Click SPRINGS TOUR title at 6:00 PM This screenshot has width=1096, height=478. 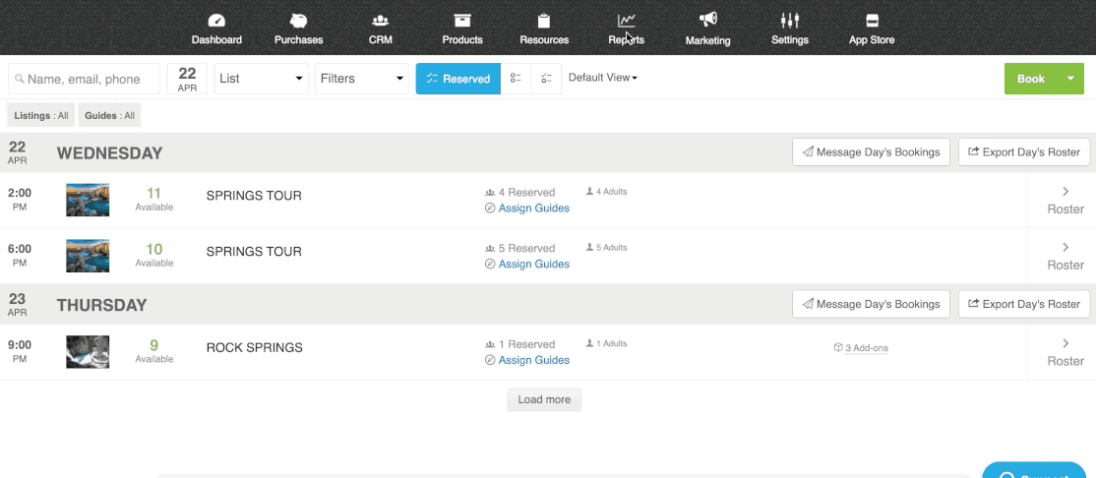pyautogui.click(x=254, y=252)
